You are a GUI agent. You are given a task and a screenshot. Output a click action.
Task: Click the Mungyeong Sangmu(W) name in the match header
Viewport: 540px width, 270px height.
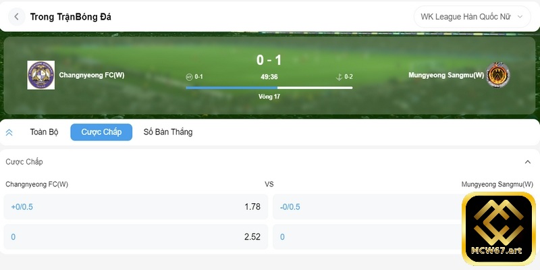(446, 75)
